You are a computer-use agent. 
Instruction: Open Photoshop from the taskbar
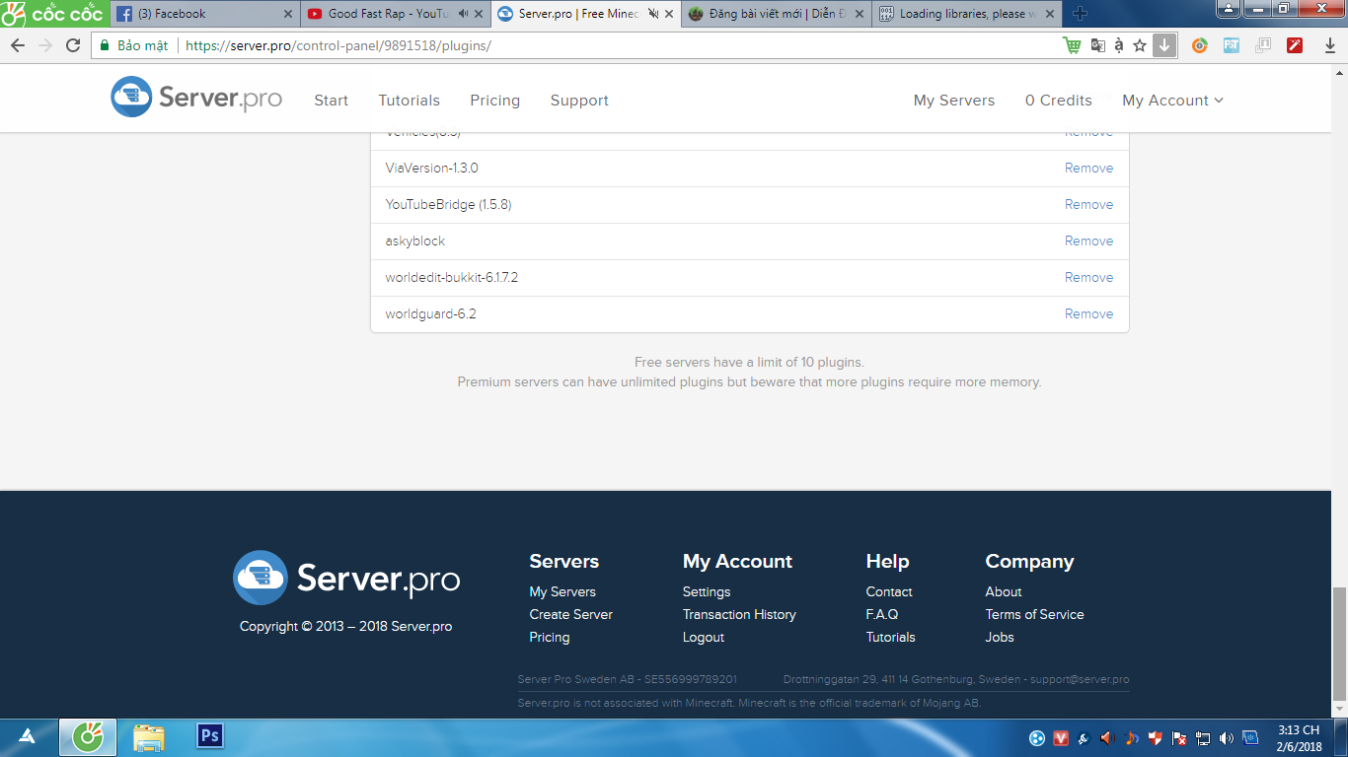[210, 736]
